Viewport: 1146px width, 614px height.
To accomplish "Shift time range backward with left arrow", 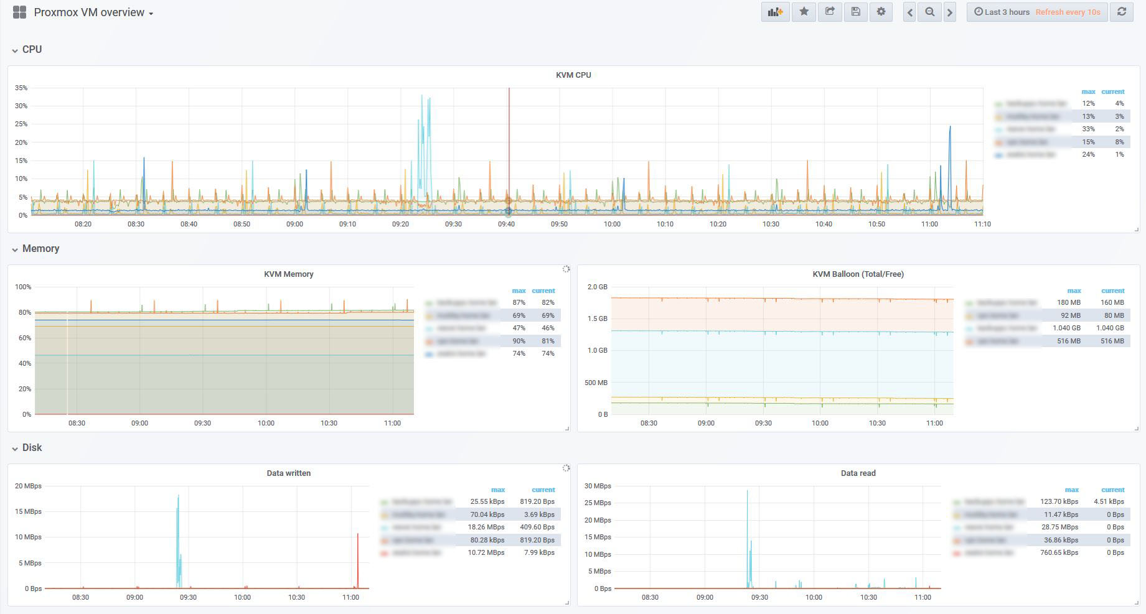I will point(909,12).
